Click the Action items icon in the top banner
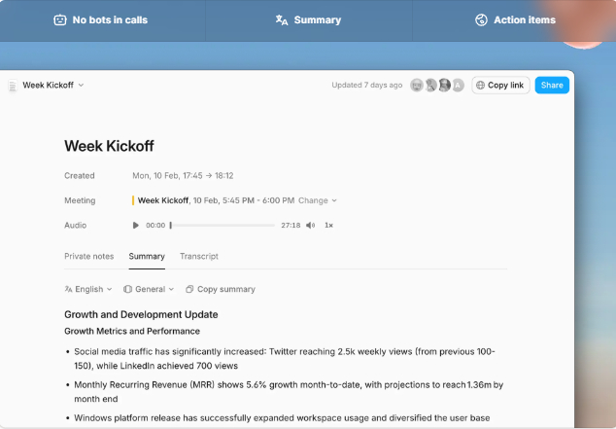This screenshot has width=616, height=429. point(481,19)
